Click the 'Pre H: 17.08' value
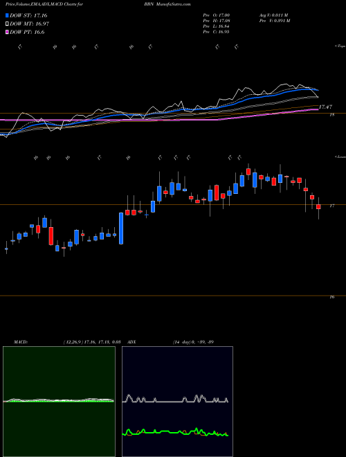The width and height of the screenshot is (346, 457). [x=216, y=21]
